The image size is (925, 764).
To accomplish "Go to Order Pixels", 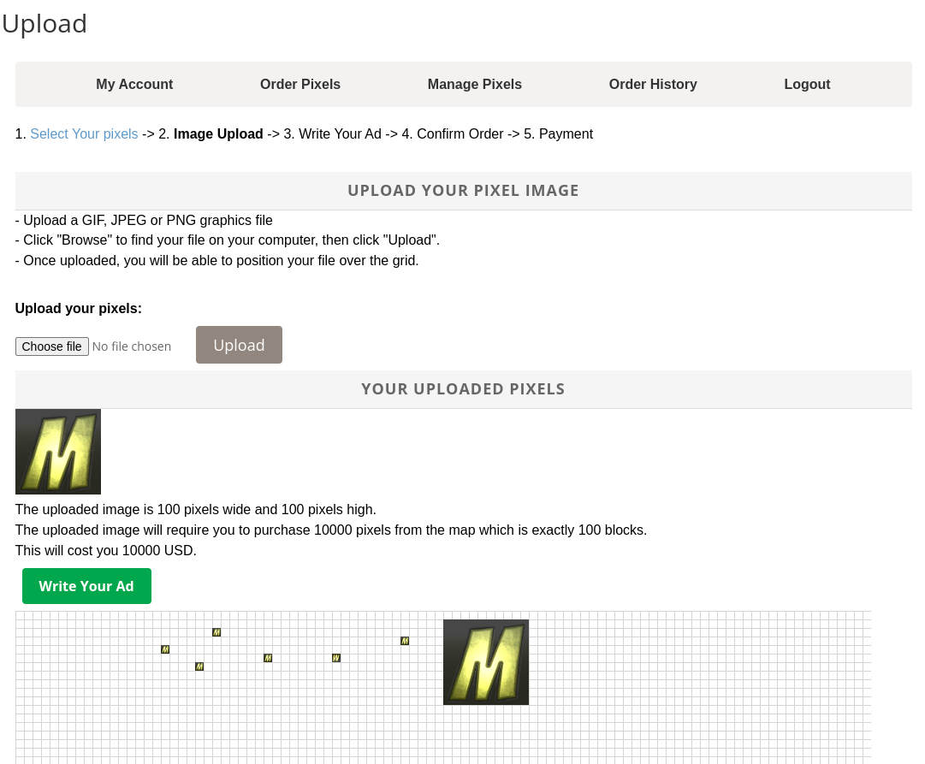I will (x=300, y=84).
